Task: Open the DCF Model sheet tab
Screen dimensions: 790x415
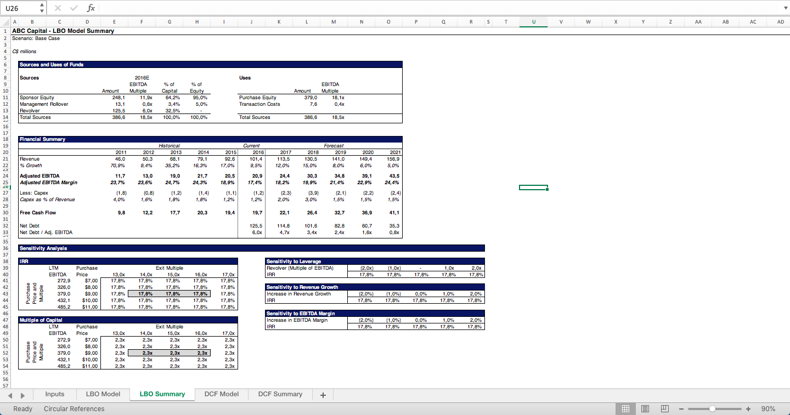Action: pyautogui.click(x=222, y=394)
